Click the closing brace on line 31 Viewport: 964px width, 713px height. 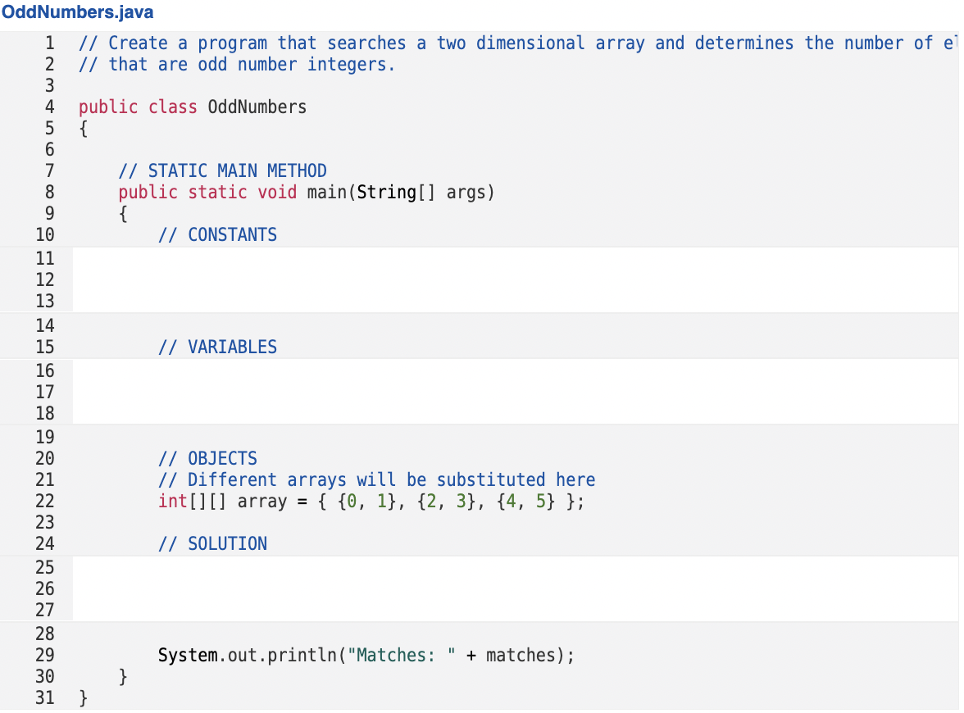(x=83, y=697)
